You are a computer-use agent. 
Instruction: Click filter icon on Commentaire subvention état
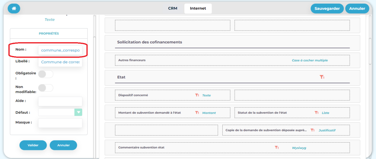(x=277, y=147)
